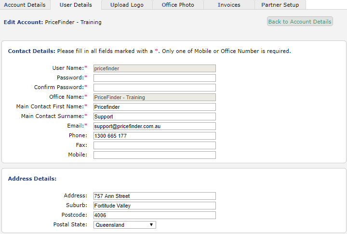Expand the Postal State dropdown
This screenshot has width=347, height=234.
coord(125,225)
